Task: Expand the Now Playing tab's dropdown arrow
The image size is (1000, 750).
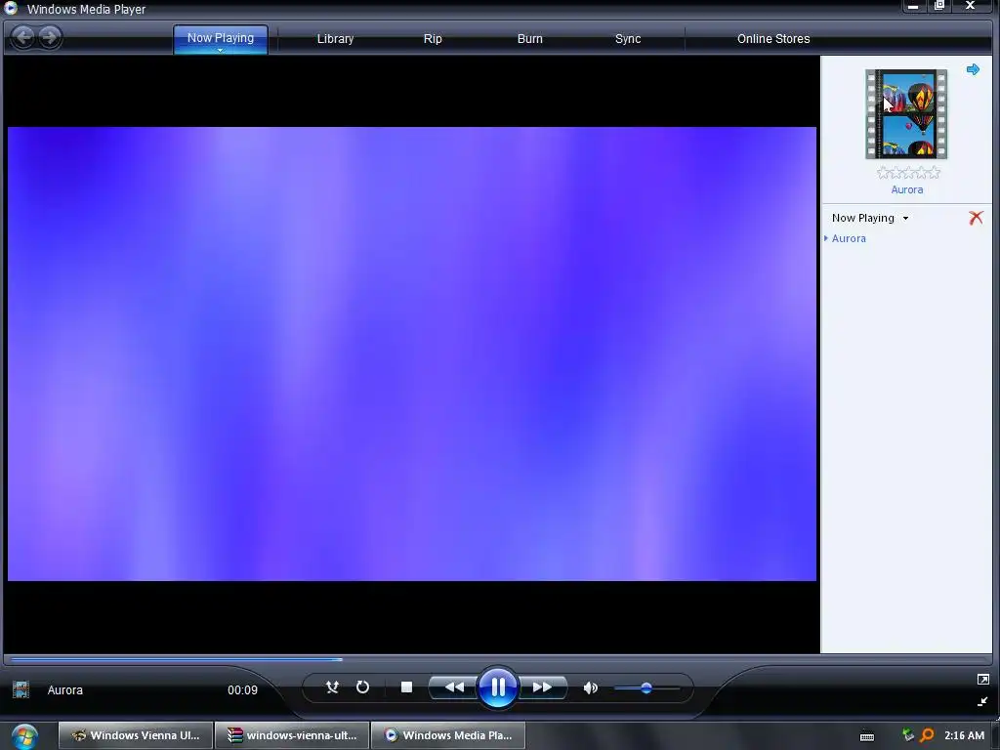Action: click(x=220, y=50)
